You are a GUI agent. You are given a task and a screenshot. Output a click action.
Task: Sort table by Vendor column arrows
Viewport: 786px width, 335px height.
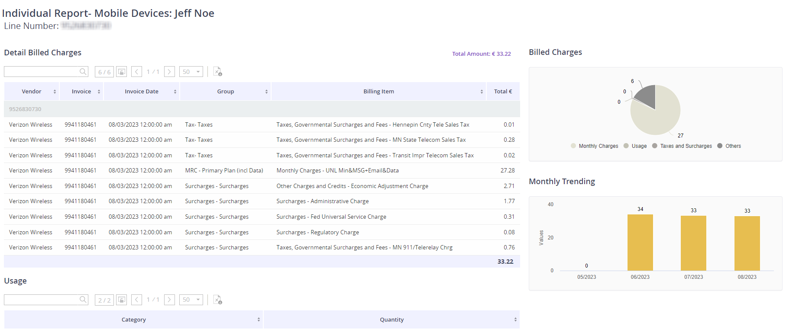tap(55, 92)
